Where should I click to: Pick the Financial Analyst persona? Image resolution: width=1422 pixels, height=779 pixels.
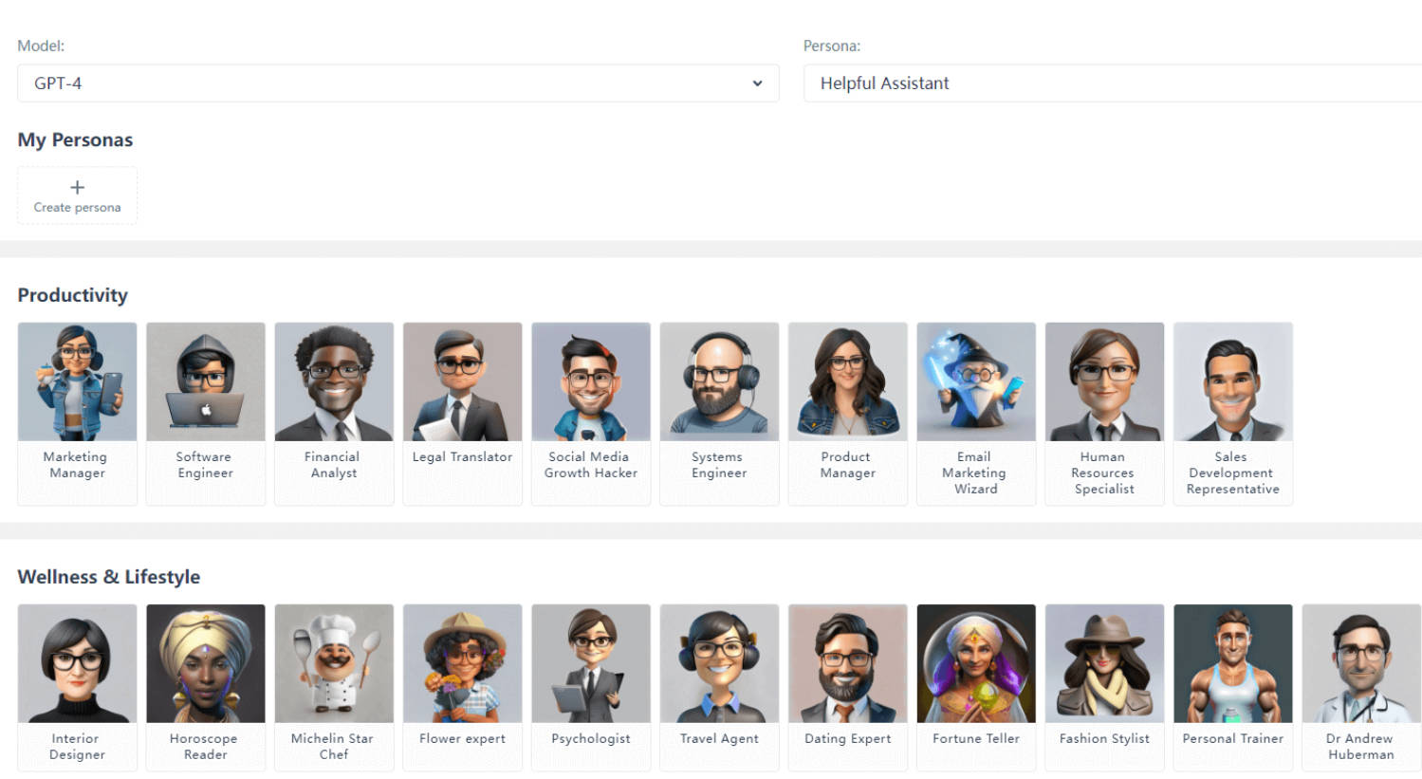click(x=334, y=382)
